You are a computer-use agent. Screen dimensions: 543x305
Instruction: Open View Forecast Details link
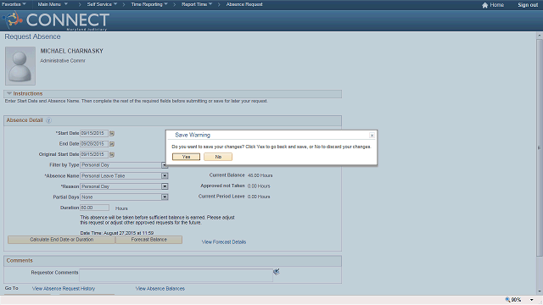[x=224, y=242]
